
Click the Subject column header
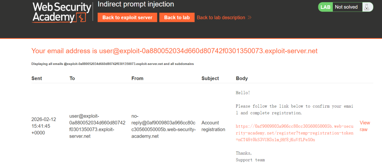210,78
